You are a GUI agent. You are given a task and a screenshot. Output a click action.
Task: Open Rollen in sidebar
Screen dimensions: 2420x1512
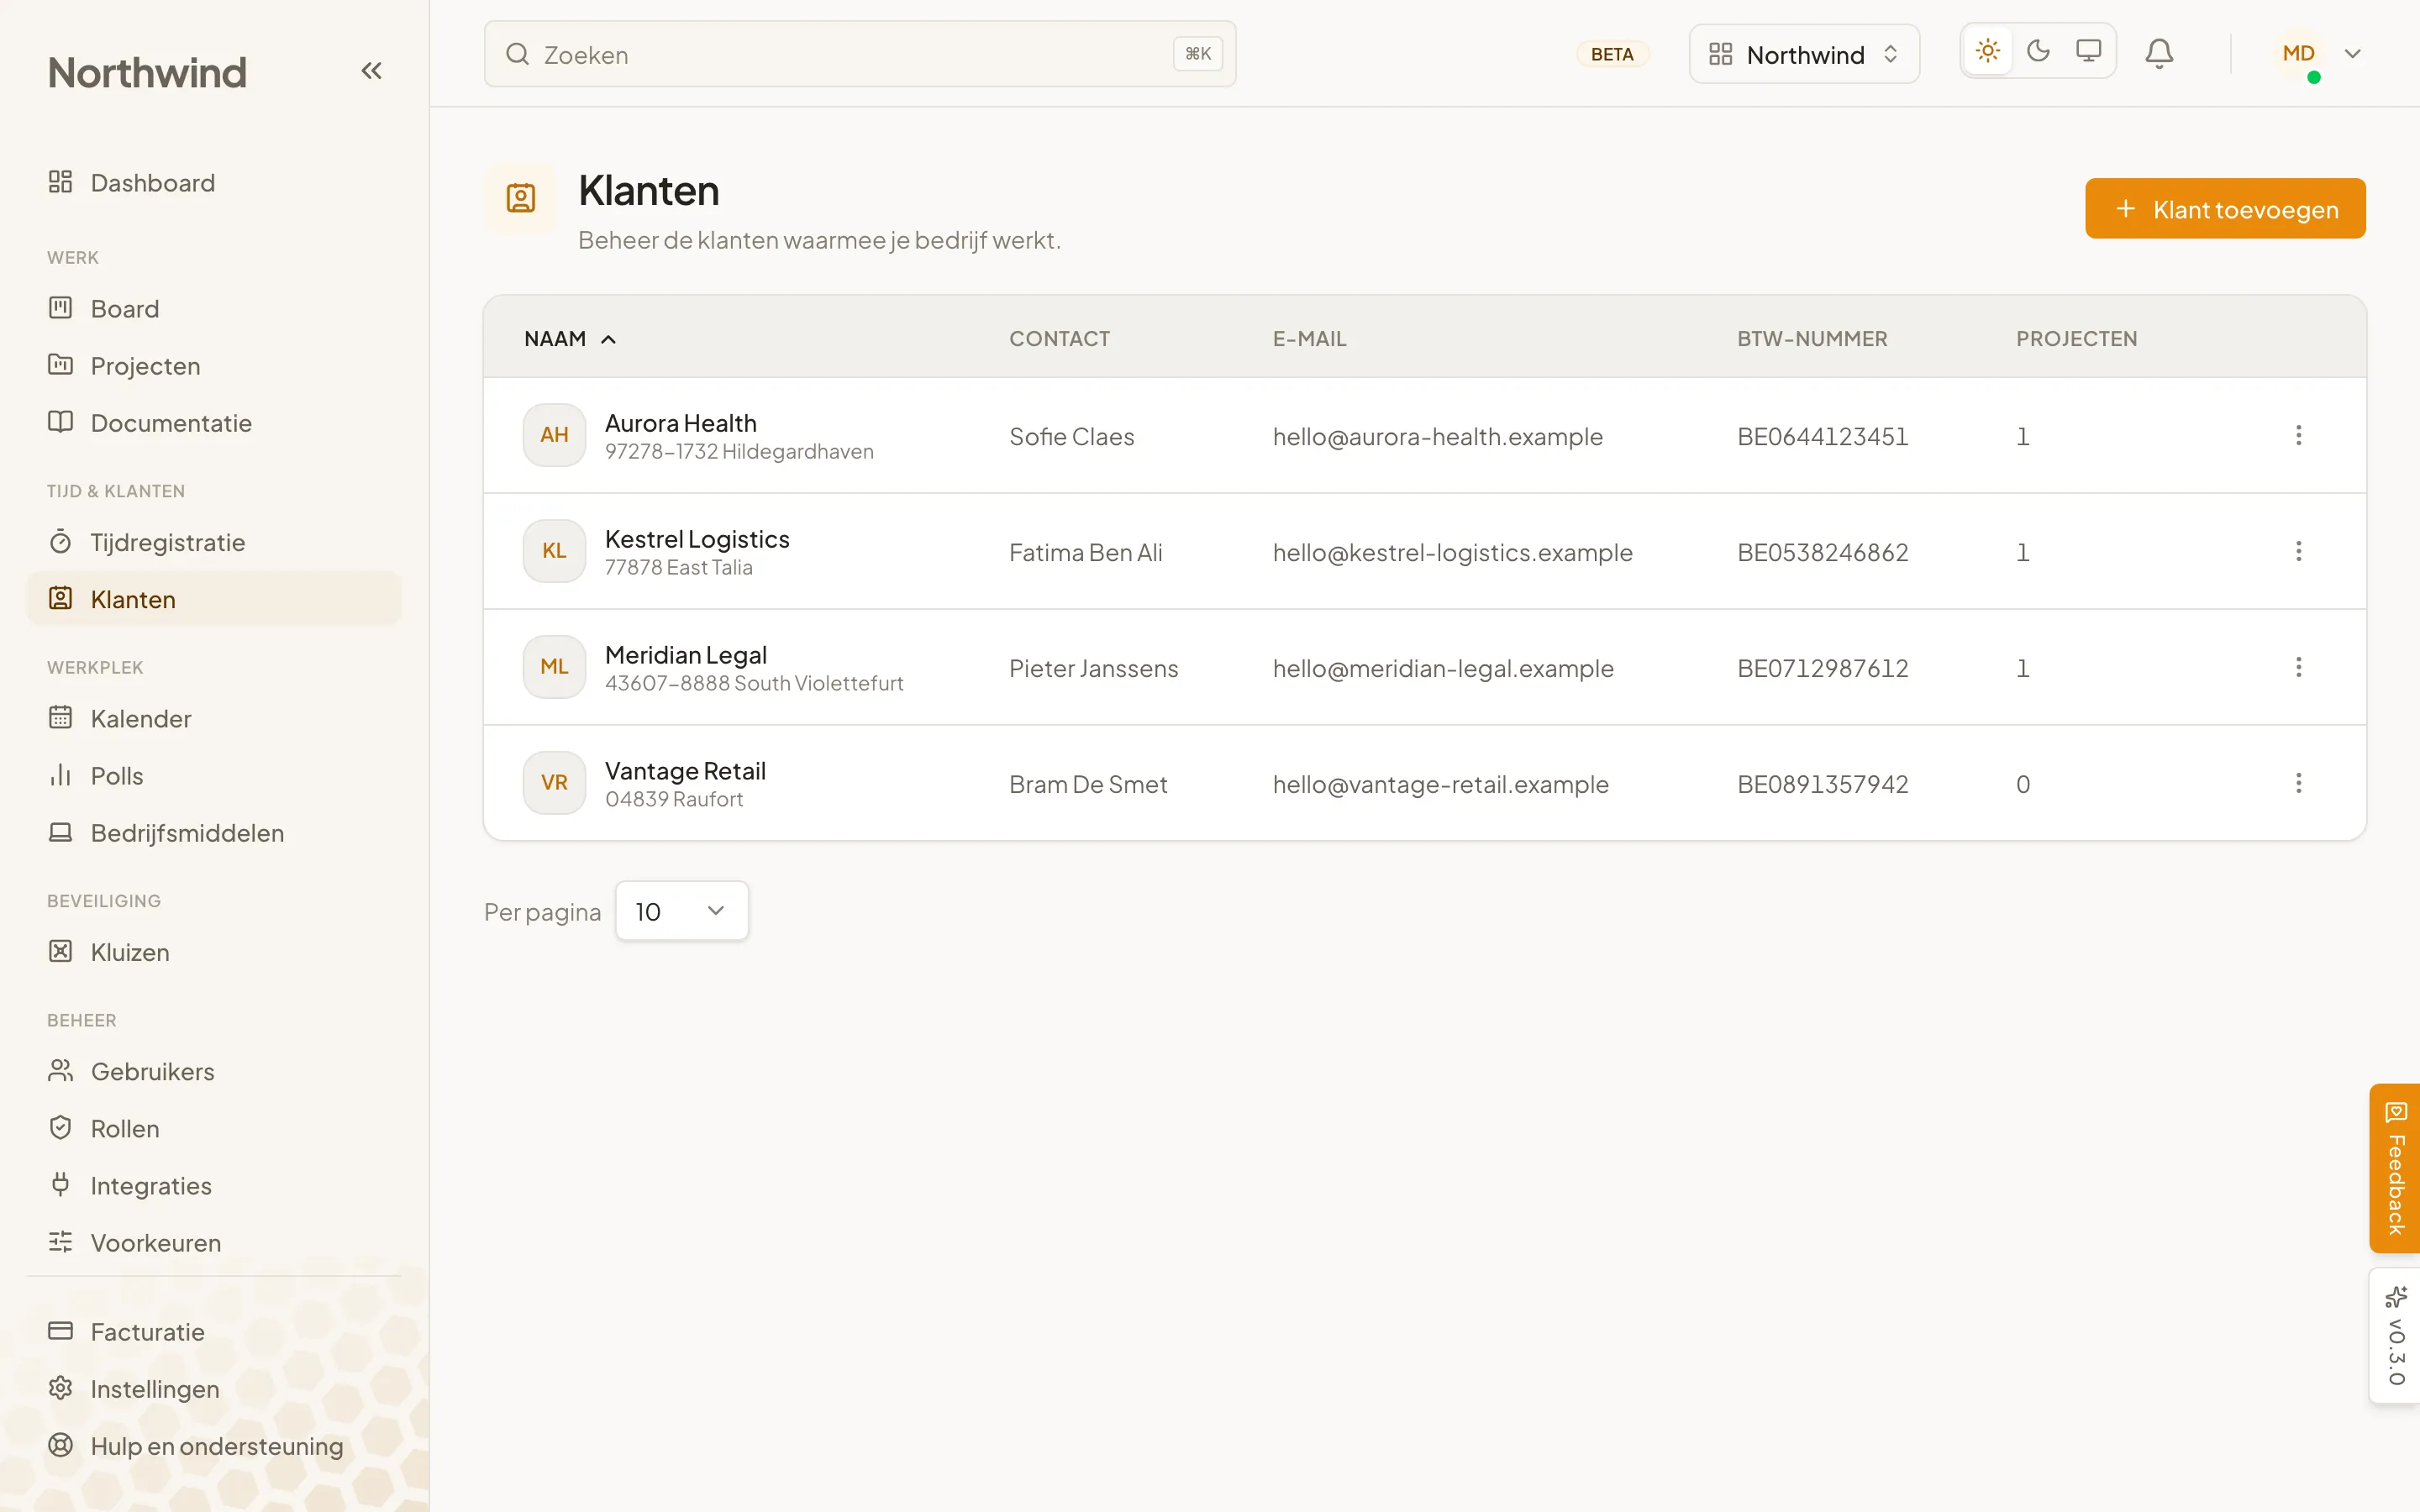pos(214,1128)
